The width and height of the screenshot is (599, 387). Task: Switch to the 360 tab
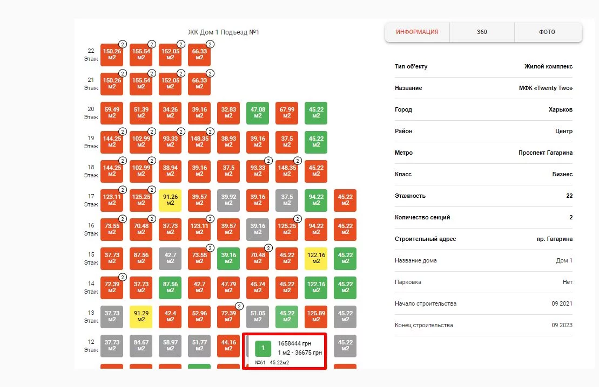(482, 32)
